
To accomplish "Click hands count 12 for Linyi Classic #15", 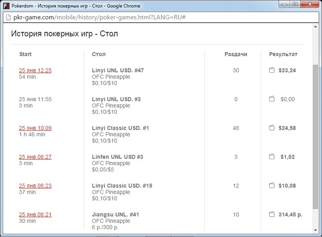I will (236, 186).
